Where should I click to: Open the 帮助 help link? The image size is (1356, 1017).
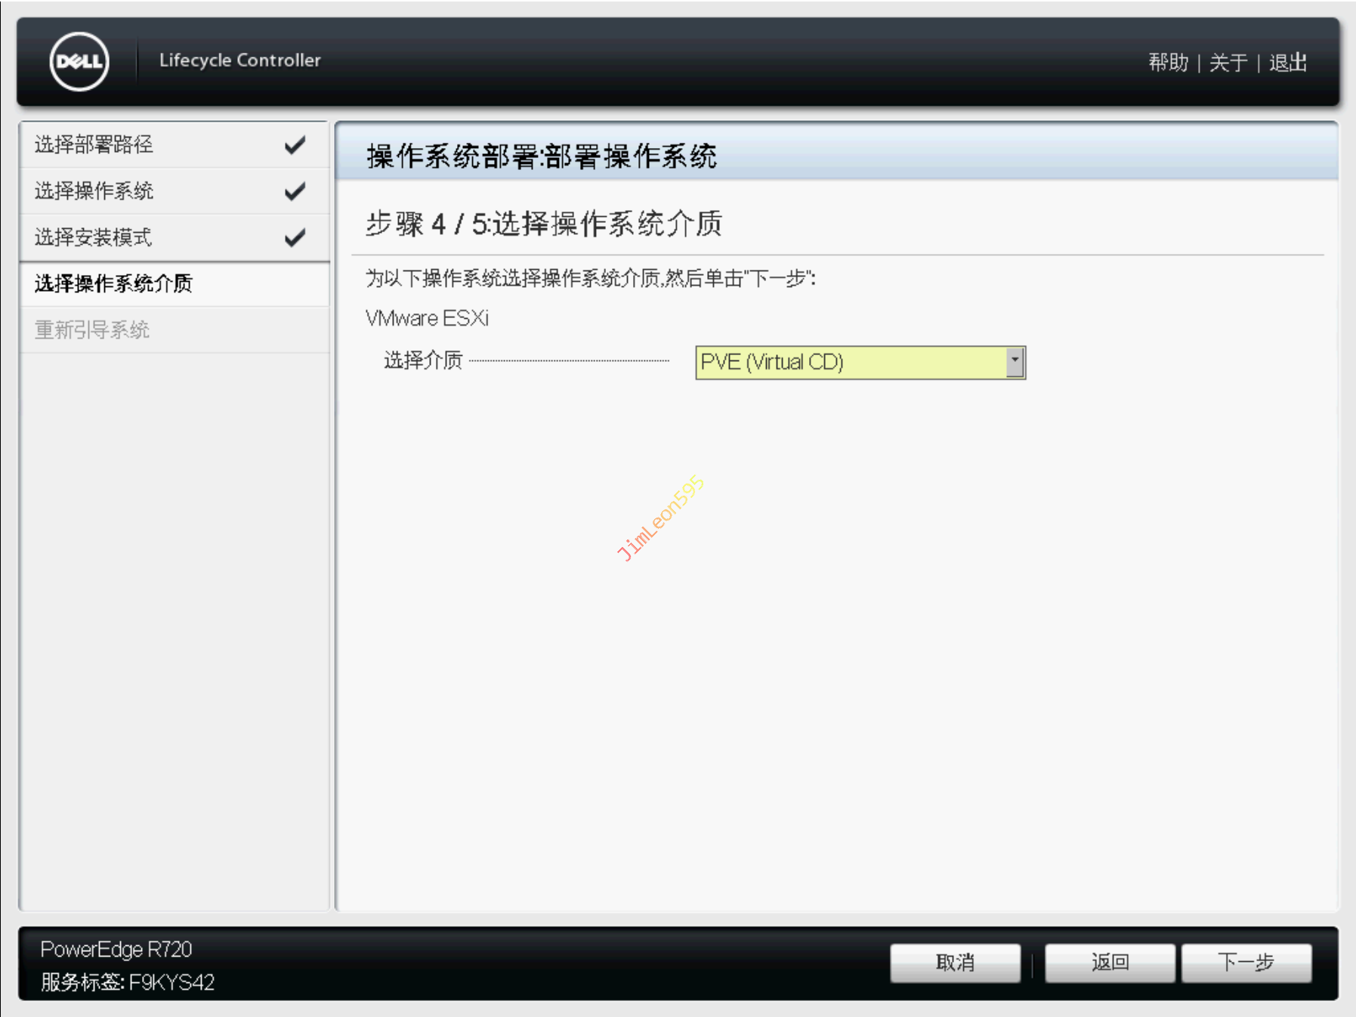tap(1168, 62)
